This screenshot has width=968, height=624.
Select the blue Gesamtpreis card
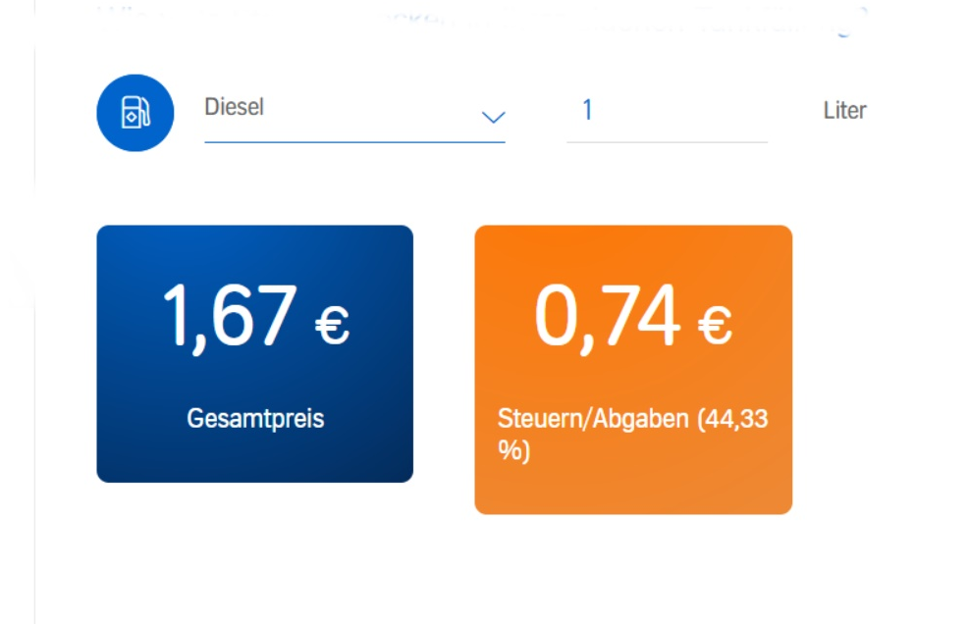[x=255, y=353]
